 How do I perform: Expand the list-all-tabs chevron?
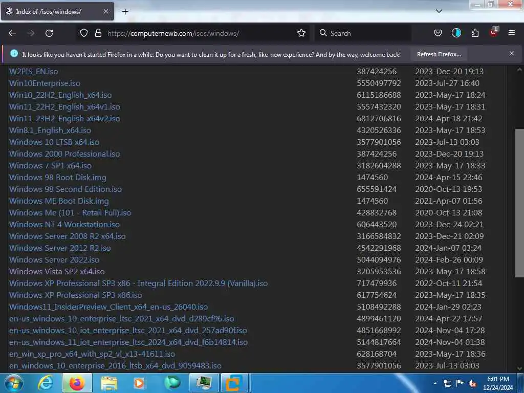[439, 11]
